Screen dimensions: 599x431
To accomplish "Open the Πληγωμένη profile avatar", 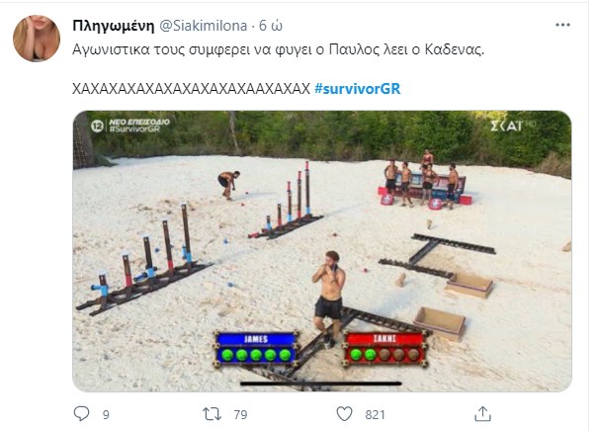I will tap(37, 39).
